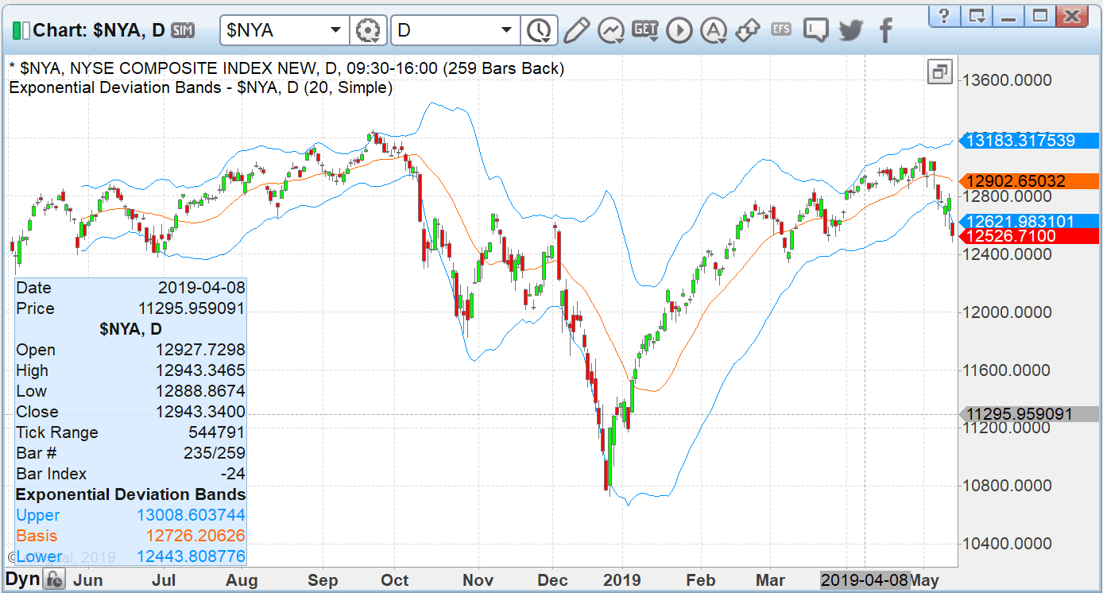
Task: Click the blue 13183.317539 upper band price label
Action: pos(1030,141)
